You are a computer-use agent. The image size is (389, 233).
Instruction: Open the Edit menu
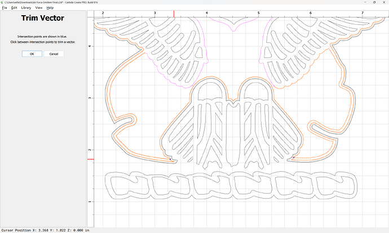[14, 8]
